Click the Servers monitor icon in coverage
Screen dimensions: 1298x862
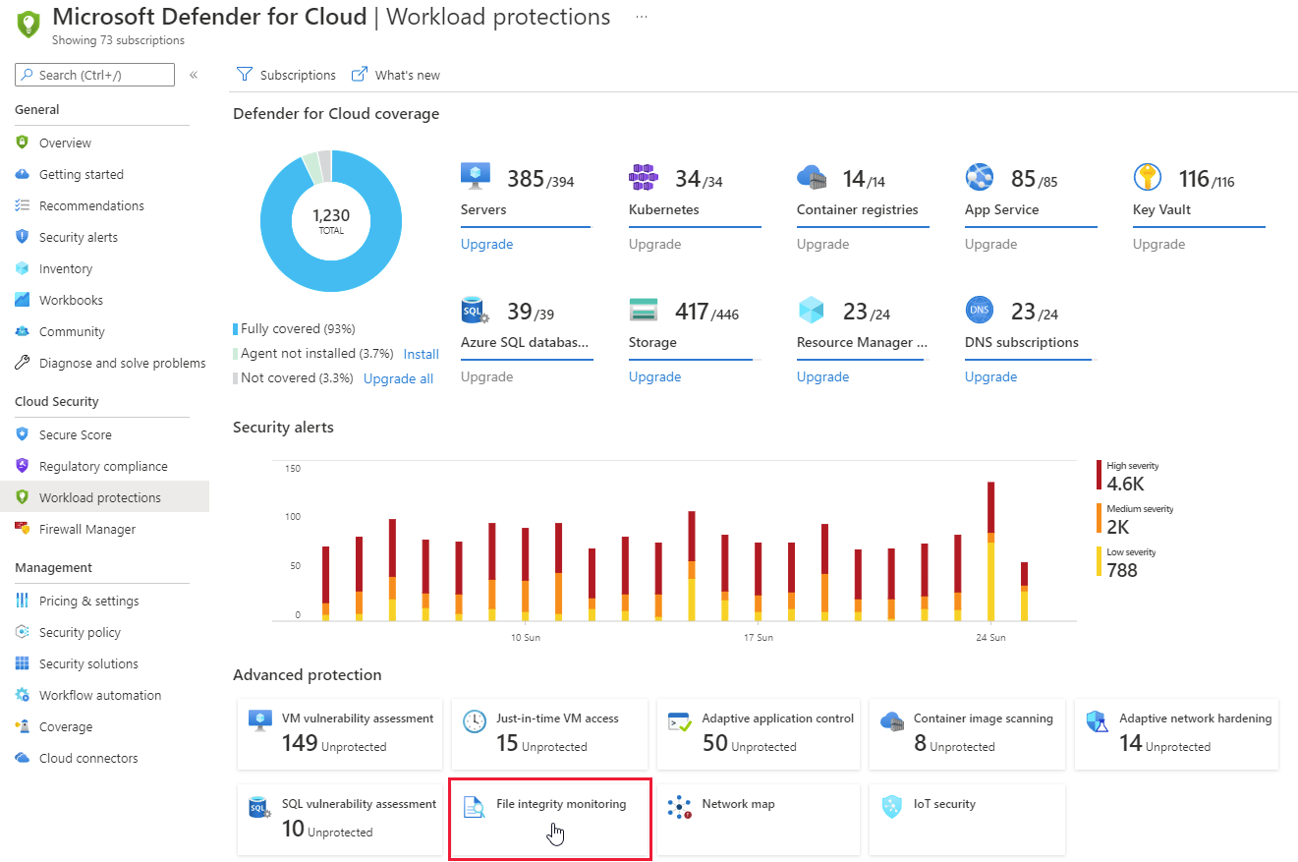pos(476,177)
